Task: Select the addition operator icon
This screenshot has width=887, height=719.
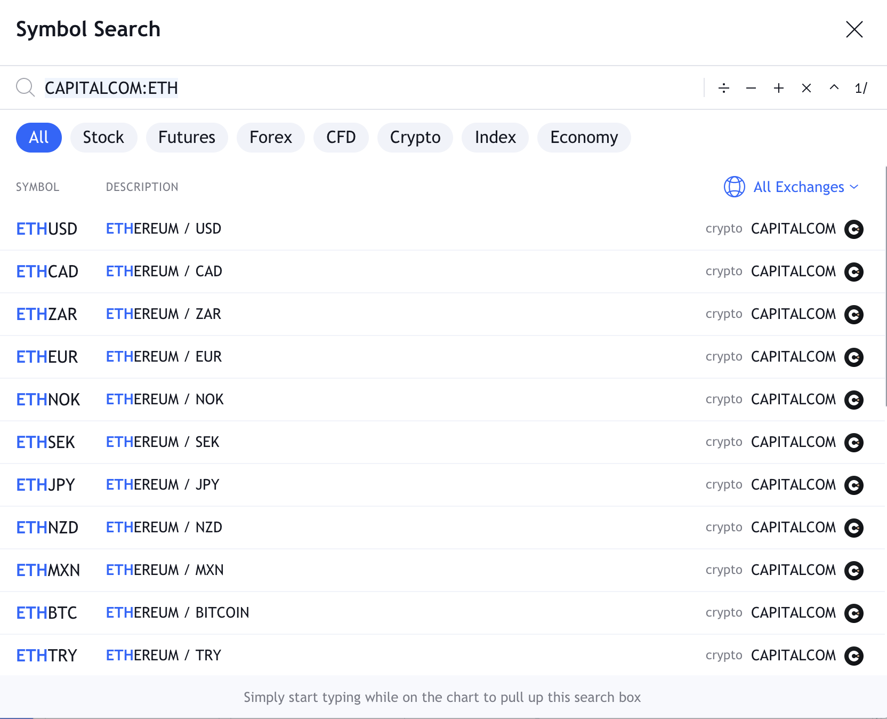Action: tap(779, 88)
